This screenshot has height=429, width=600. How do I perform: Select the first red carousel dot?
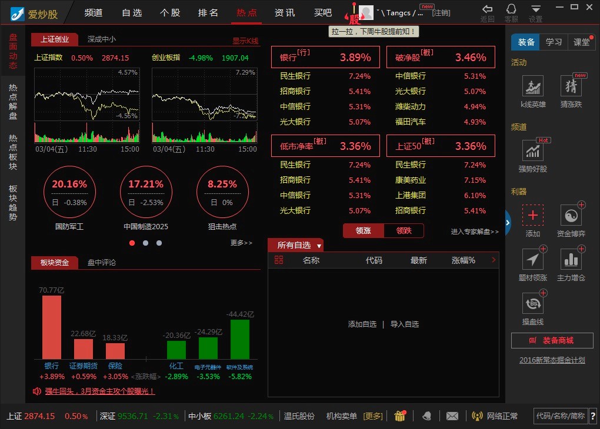(132, 243)
